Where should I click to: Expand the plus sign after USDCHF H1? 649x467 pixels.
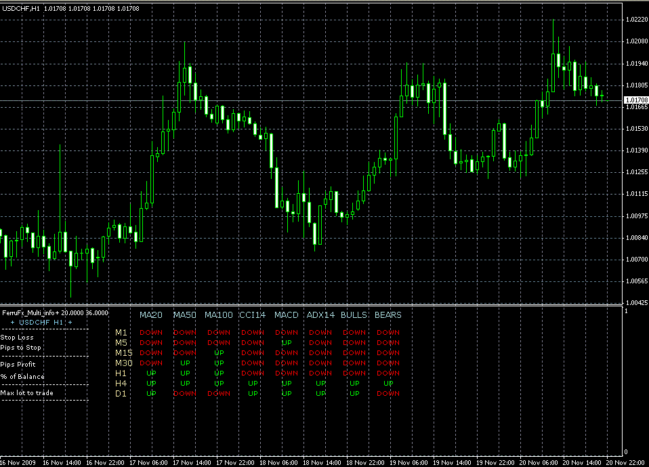click(70, 323)
